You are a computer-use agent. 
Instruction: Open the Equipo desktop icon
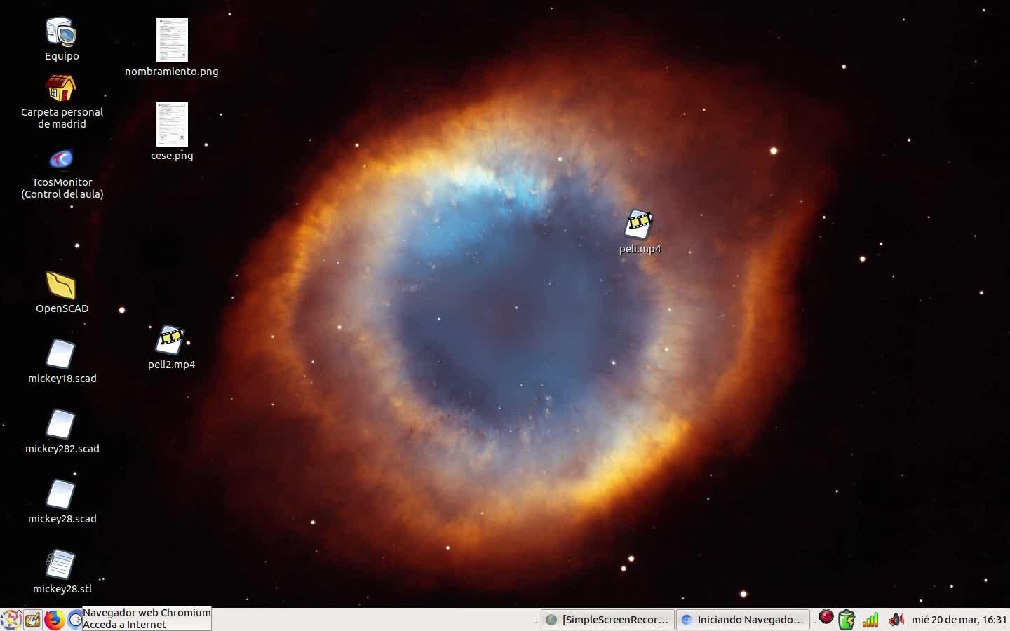(x=62, y=33)
